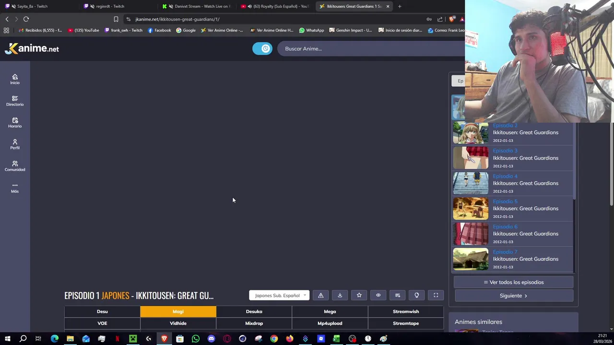Switch to Sayita_8a Twitch tab
Viewport: 614px width, 345px height.
click(x=38, y=6)
